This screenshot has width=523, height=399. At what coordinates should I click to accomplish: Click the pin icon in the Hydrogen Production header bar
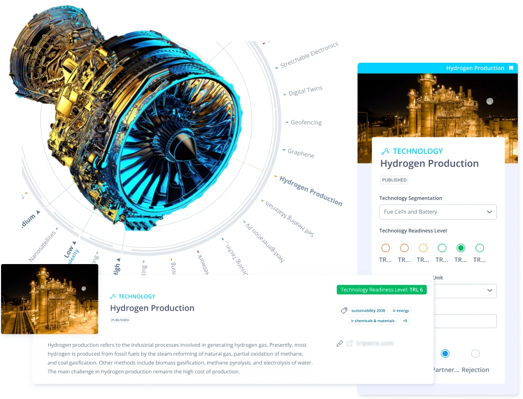pyautogui.click(x=510, y=68)
